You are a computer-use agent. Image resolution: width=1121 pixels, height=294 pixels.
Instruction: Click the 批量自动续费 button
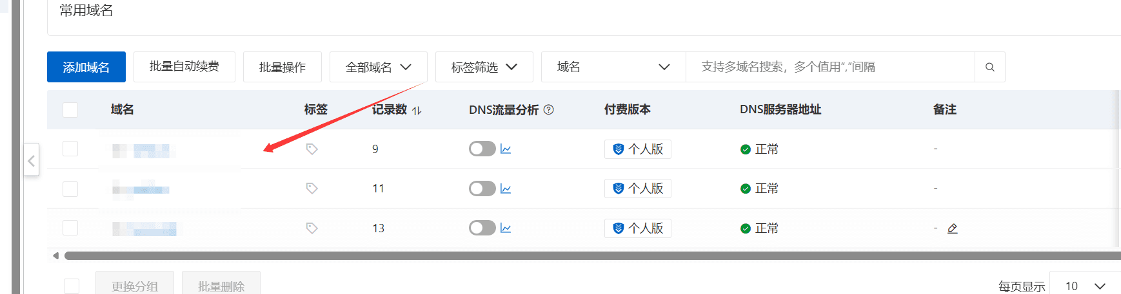point(184,67)
